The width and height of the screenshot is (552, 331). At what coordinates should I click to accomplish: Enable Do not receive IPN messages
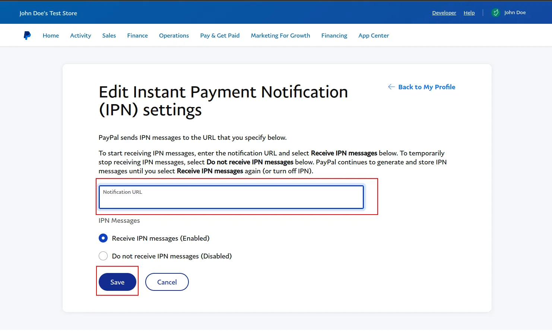(103, 256)
